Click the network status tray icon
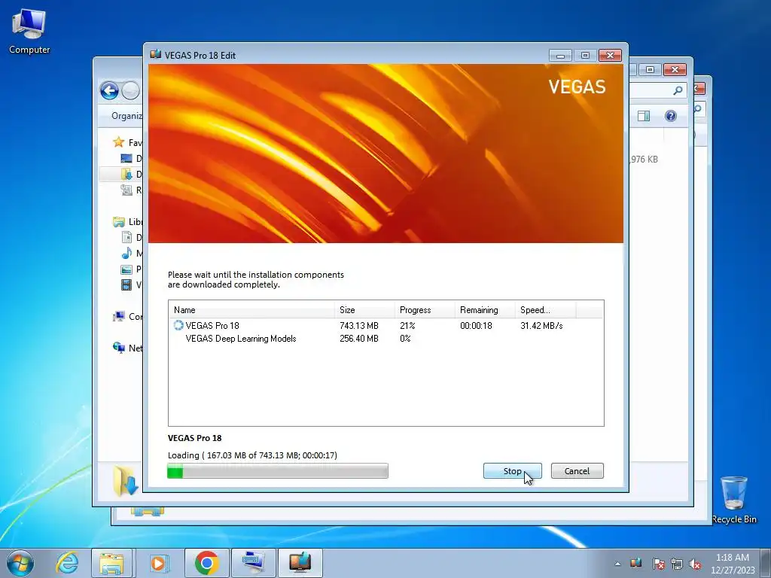771x578 pixels. pyautogui.click(x=677, y=564)
